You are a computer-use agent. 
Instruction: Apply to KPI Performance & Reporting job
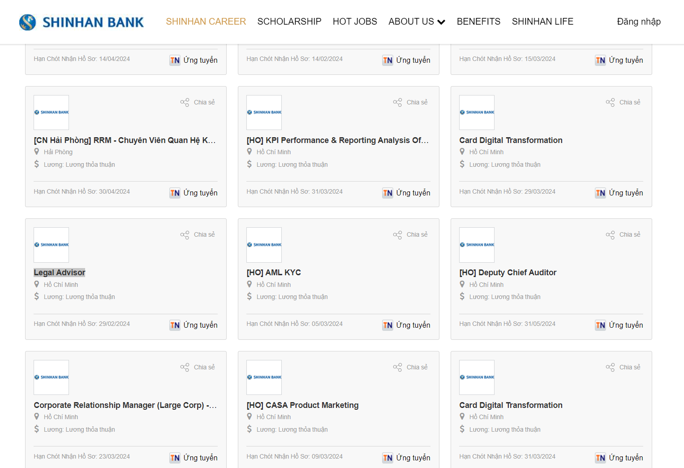point(406,193)
